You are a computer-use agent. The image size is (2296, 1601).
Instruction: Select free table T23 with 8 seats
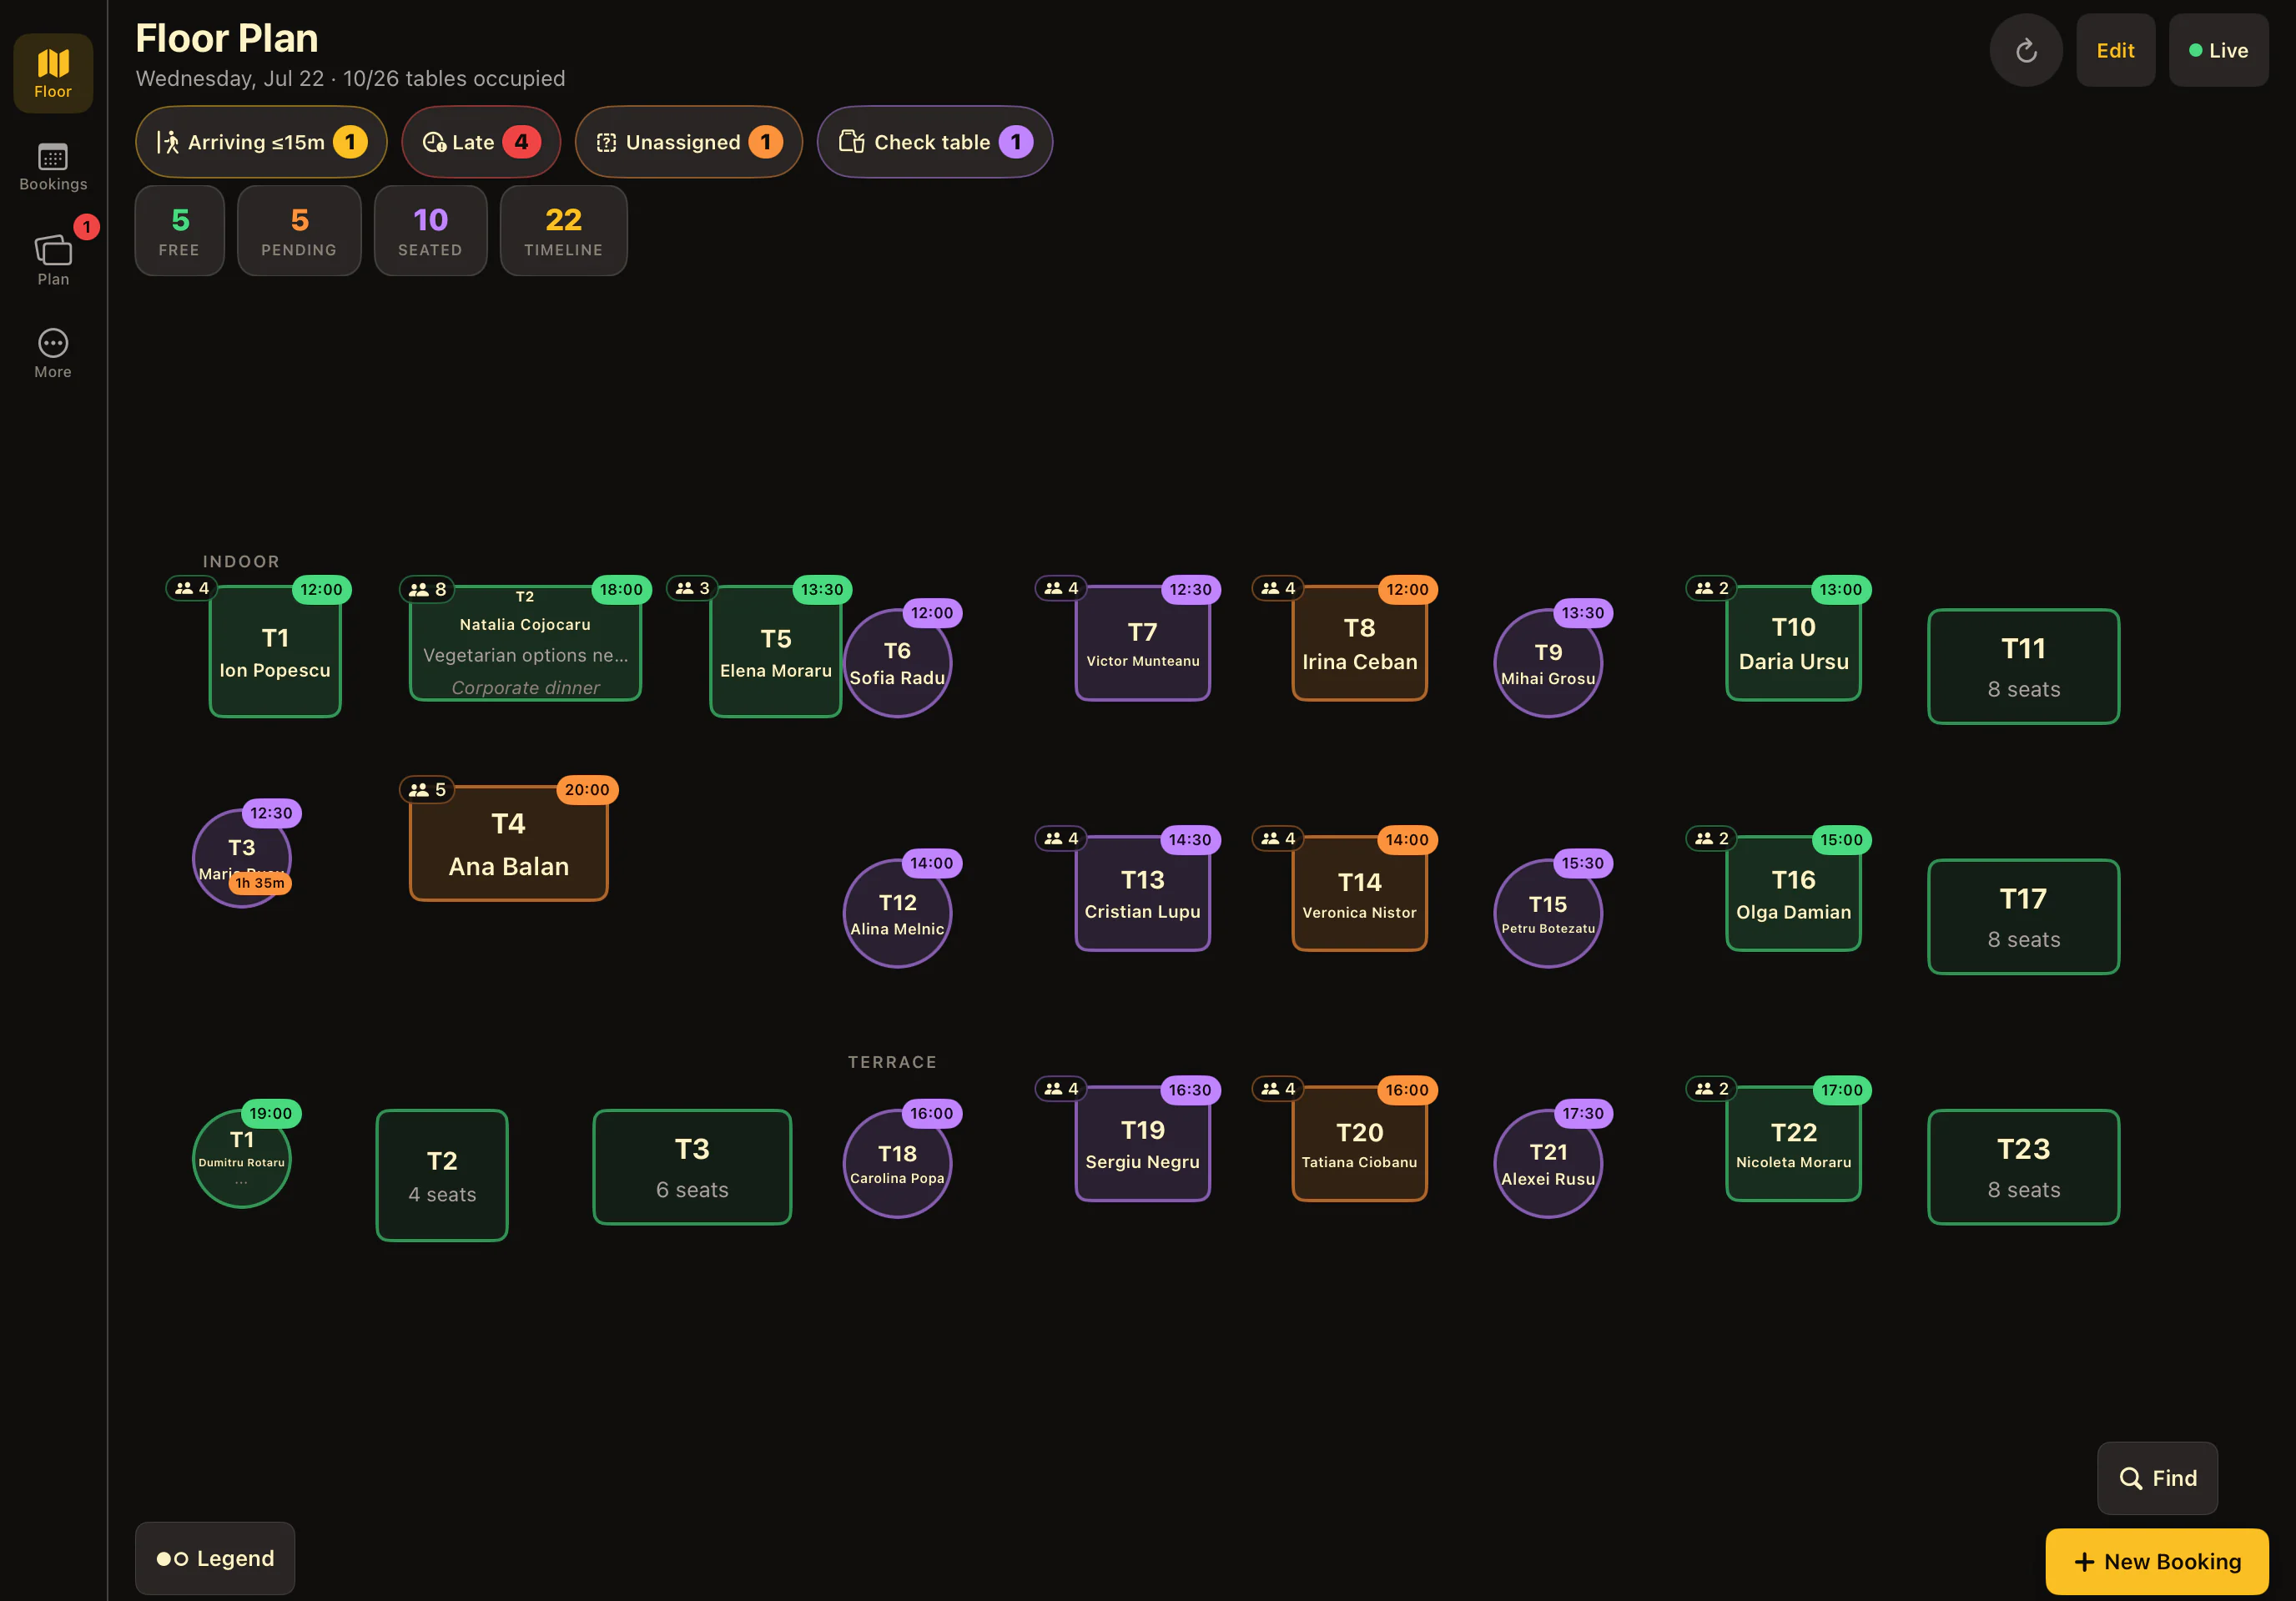pos(2023,1167)
